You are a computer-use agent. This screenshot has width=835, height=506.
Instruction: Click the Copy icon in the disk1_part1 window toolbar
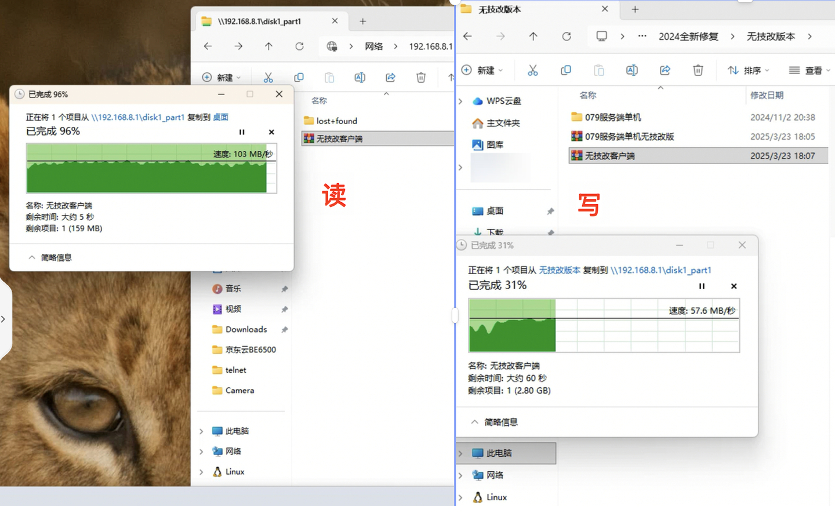299,78
